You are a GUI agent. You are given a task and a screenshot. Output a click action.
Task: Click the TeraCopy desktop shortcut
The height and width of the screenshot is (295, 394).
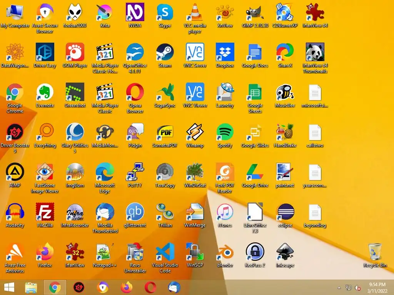tap(165, 175)
